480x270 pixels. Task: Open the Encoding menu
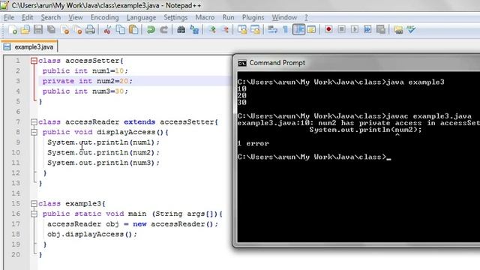(104, 17)
